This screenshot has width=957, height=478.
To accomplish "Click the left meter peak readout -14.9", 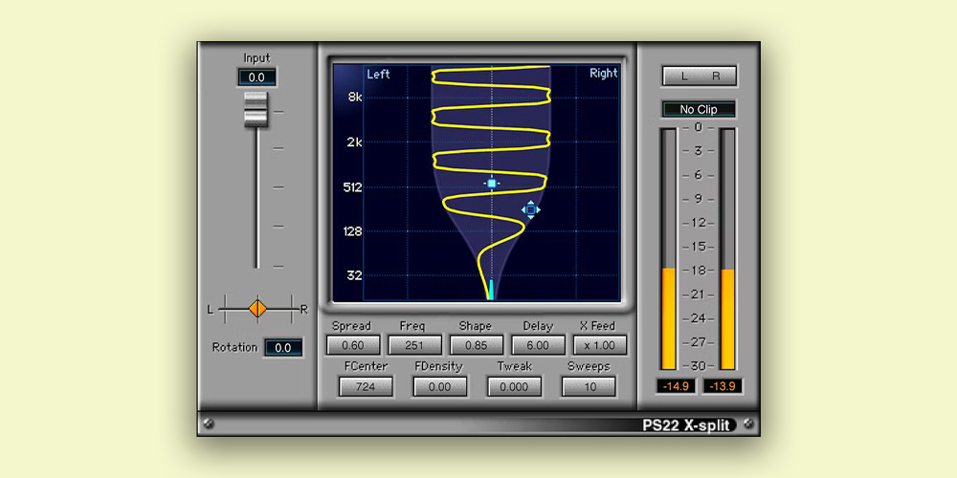I will tap(677, 386).
